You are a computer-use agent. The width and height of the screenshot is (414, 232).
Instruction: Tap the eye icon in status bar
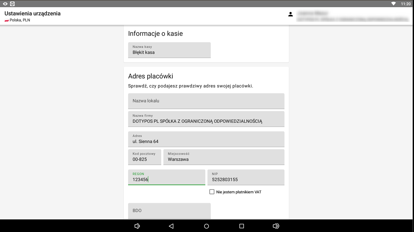tap(5, 4)
